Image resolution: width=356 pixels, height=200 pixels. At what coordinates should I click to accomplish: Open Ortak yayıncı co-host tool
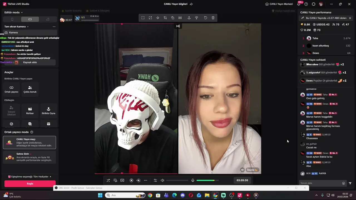coord(11,89)
